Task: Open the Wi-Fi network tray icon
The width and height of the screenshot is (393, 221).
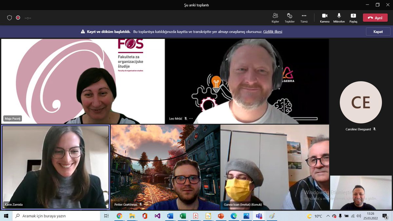Action: [x=353, y=216]
